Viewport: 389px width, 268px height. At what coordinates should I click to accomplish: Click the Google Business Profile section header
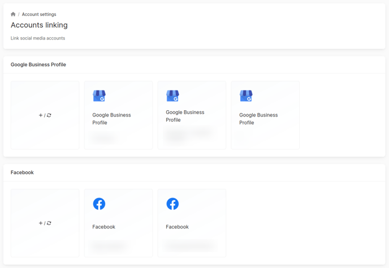coord(38,64)
